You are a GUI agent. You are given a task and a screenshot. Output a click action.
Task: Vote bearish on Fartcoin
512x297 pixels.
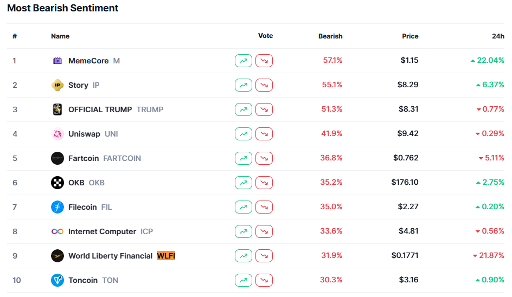[x=264, y=158]
